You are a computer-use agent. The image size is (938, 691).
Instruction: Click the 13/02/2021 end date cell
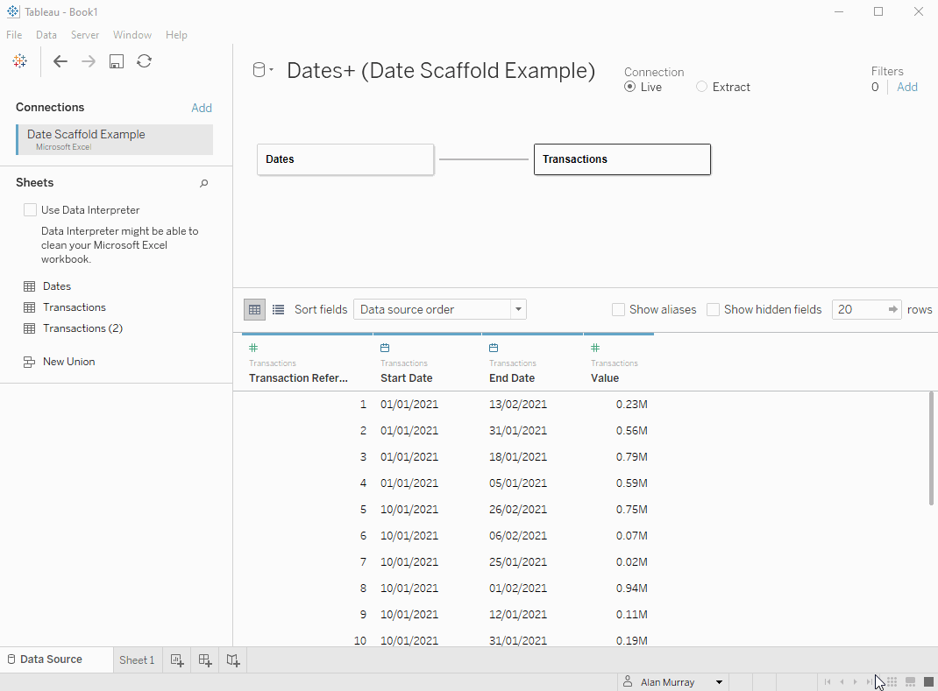coord(518,404)
